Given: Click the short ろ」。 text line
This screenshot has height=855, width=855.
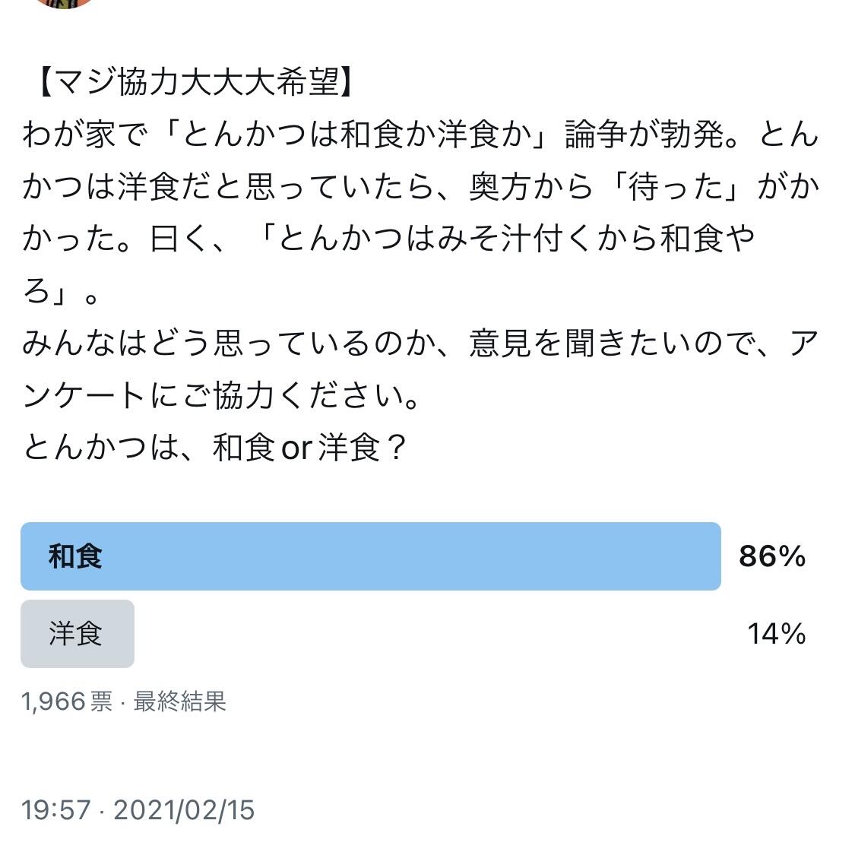Looking at the screenshot, I should (61, 292).
